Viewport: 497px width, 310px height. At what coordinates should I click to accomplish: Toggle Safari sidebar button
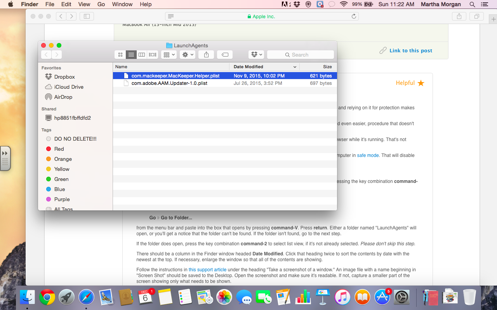[87, 16]
